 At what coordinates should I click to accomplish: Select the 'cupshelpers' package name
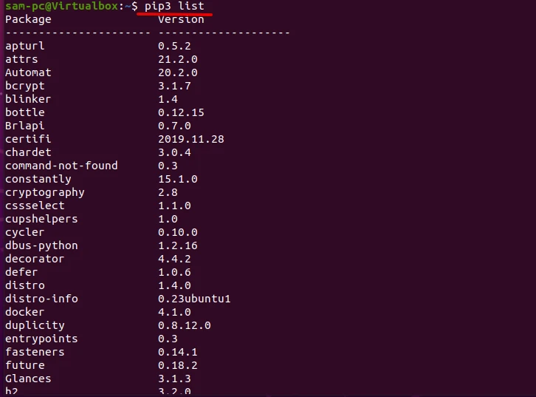(x=41, y=220)
